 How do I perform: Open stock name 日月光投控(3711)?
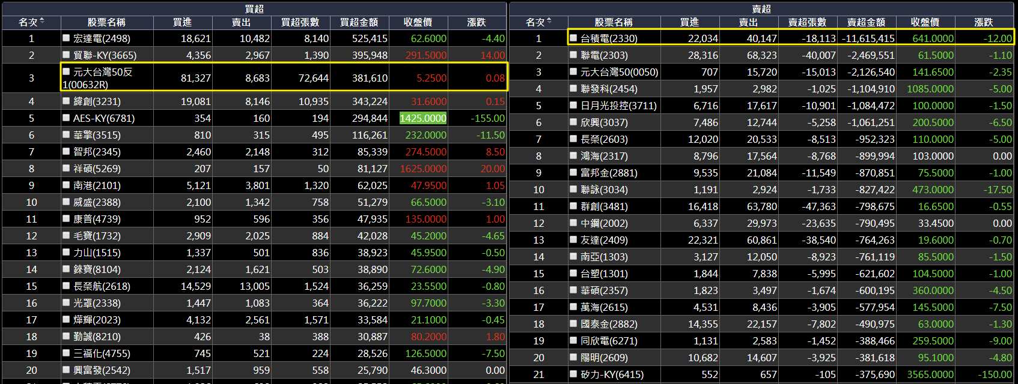618,106
